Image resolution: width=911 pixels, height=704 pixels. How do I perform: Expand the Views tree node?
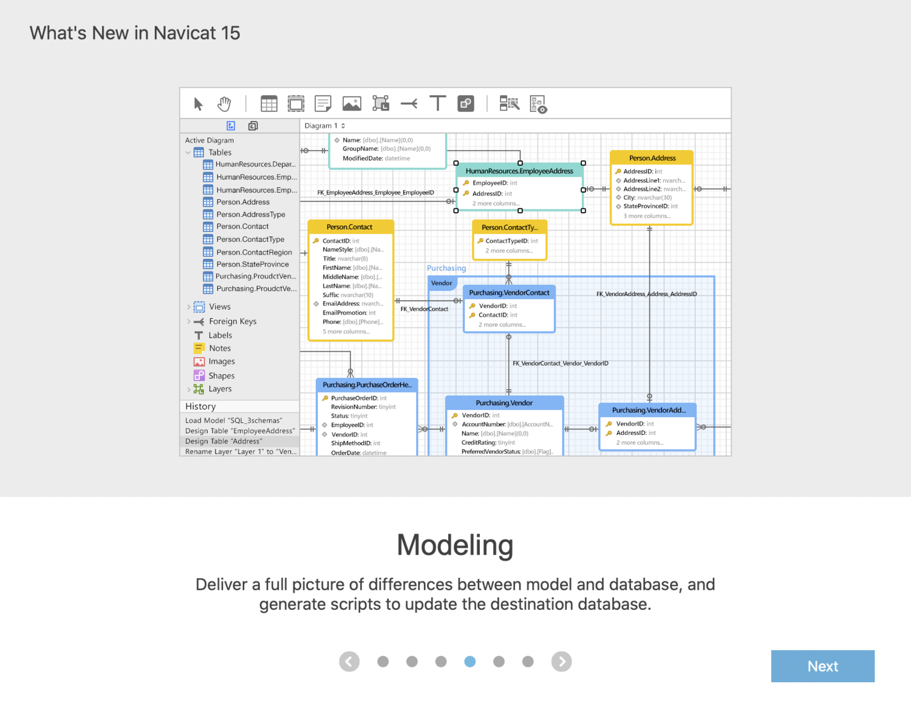188,307
